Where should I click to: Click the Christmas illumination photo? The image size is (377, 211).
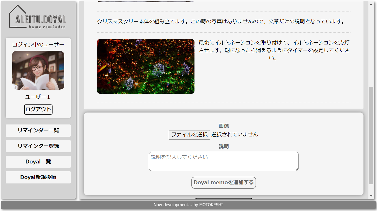point(146,66)
